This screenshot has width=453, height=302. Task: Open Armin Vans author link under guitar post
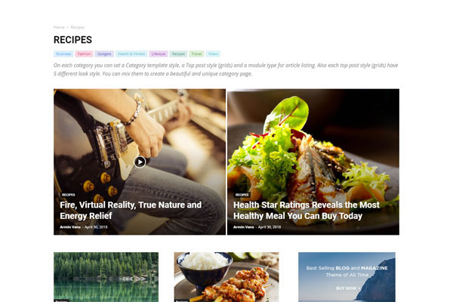coord(70,227)
